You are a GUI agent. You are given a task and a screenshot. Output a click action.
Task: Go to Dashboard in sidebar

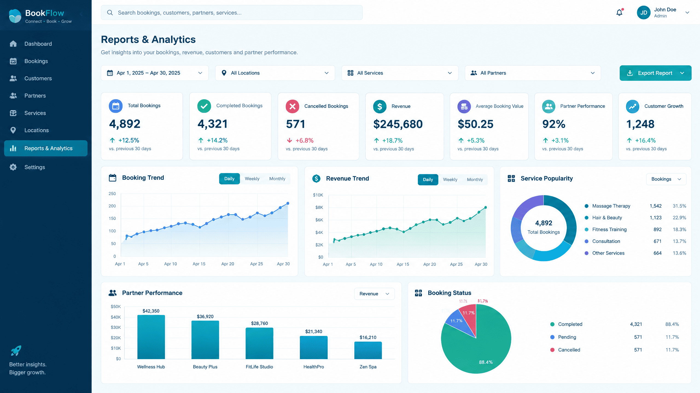click(38, 44)
